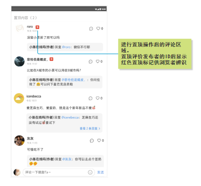Click the comment bubble icon on roro's comment
This screenshot has width=201, height=186.
(91, 28)
